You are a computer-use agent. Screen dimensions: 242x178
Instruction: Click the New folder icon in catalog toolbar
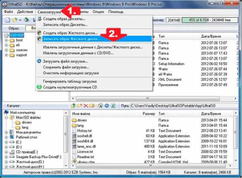point(79,106)
